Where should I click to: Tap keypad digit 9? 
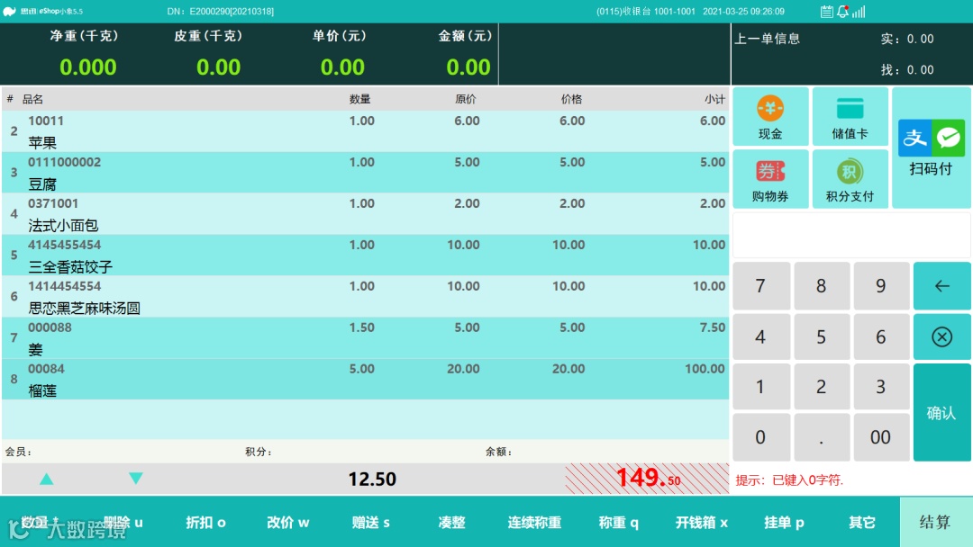point(880,285)
